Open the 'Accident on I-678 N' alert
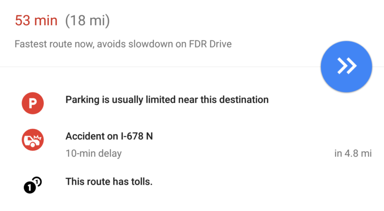384x211 pixels. 109,136
